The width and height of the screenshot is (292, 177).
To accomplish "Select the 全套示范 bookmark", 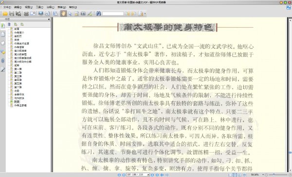I will (19, 95).
